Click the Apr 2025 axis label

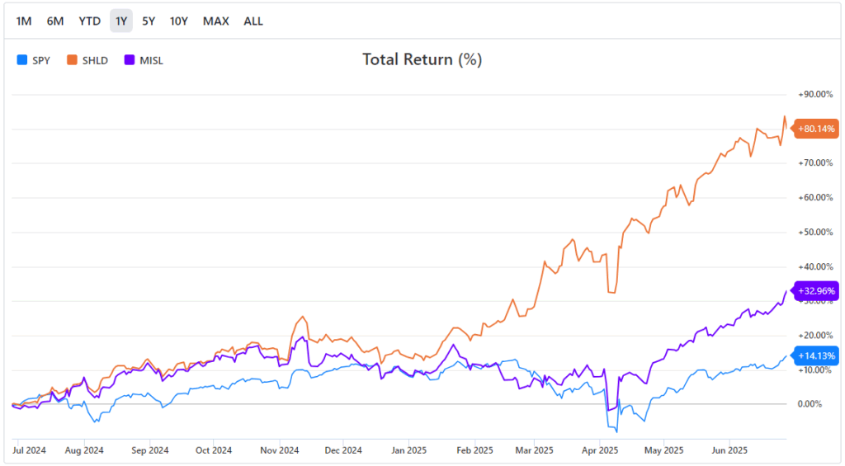(600, 450)
